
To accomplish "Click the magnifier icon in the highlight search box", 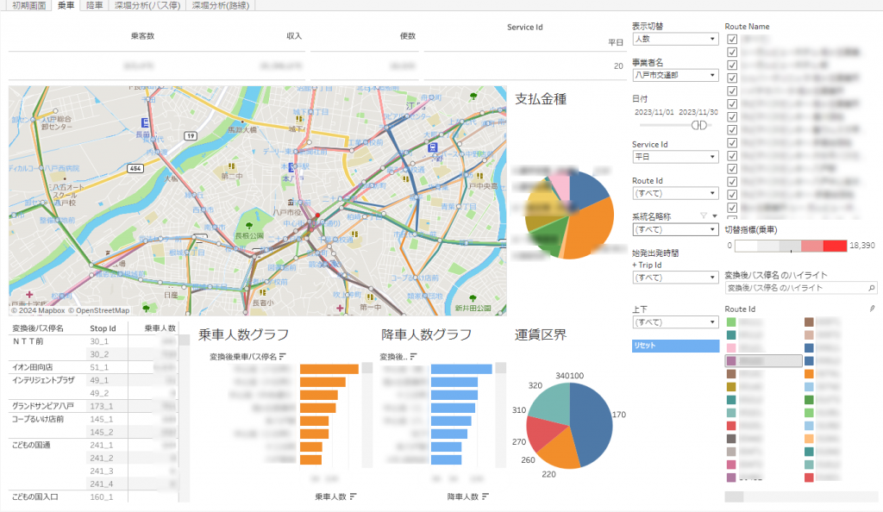I will click(872, 288).
